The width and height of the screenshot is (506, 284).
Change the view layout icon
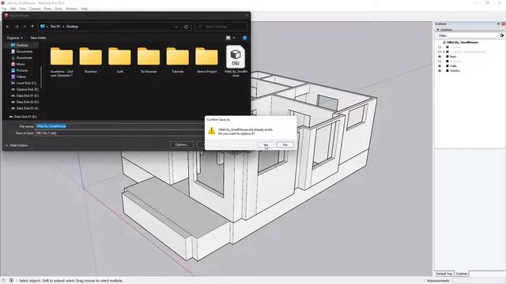coord(228,38)
